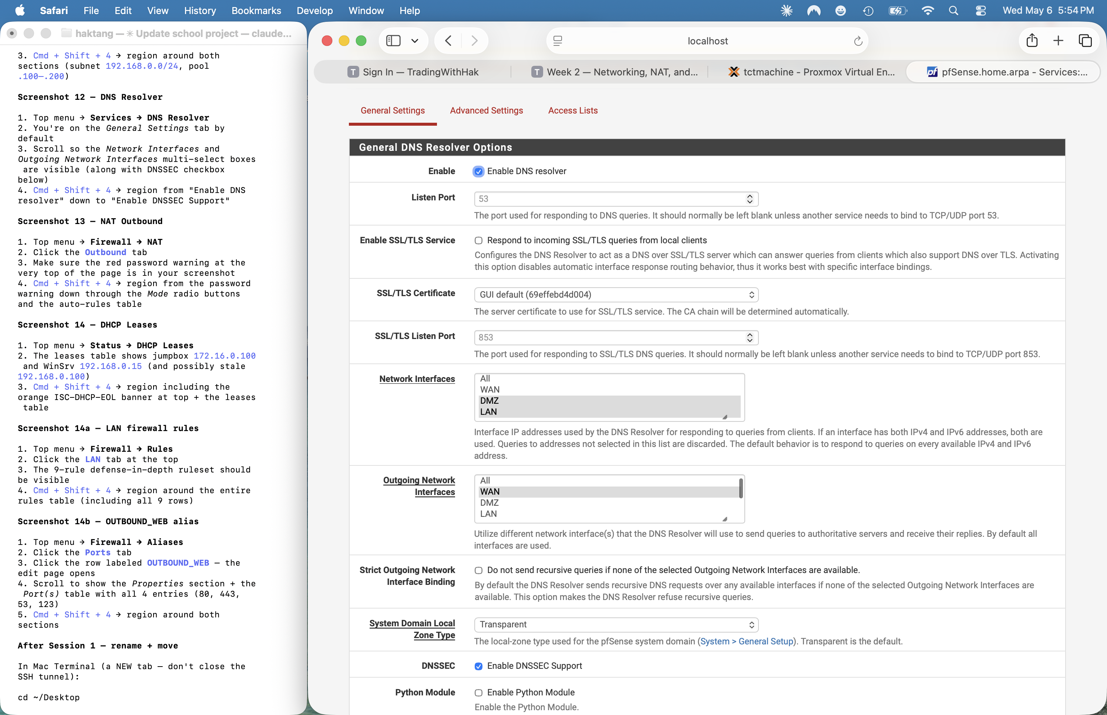Toggle Enable Python Module checkbox

point(478,693)
